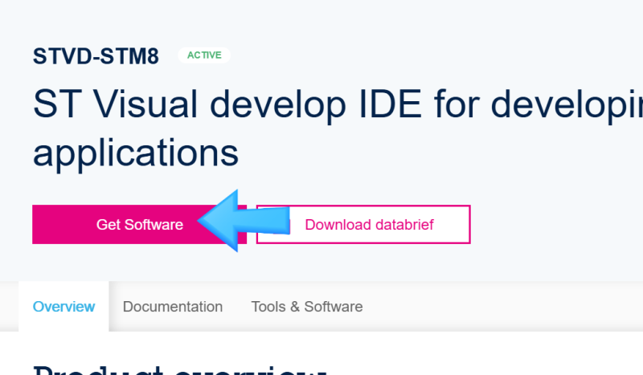Viewport: 643px width, 375px height.
Task: Switch to the Overview tab
Action: pos(63,307)
